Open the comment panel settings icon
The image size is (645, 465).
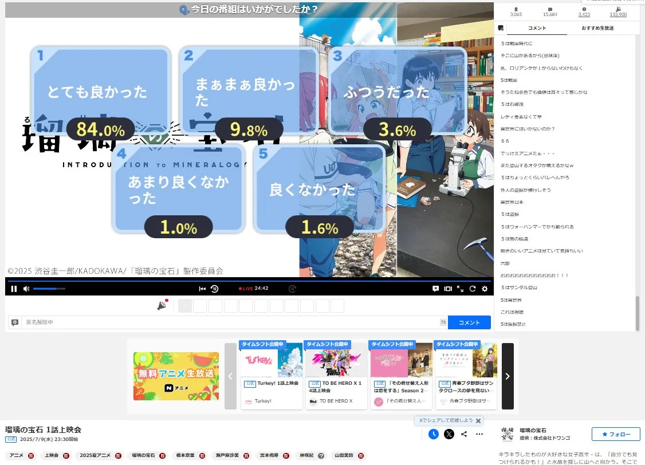coord(501,28)
